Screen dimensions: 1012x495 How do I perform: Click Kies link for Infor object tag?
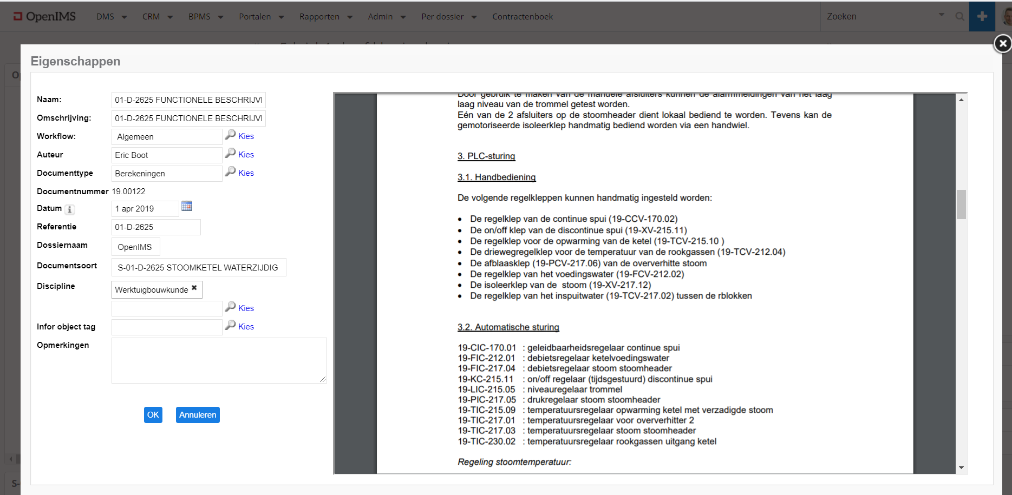click(x=246, y=327)
